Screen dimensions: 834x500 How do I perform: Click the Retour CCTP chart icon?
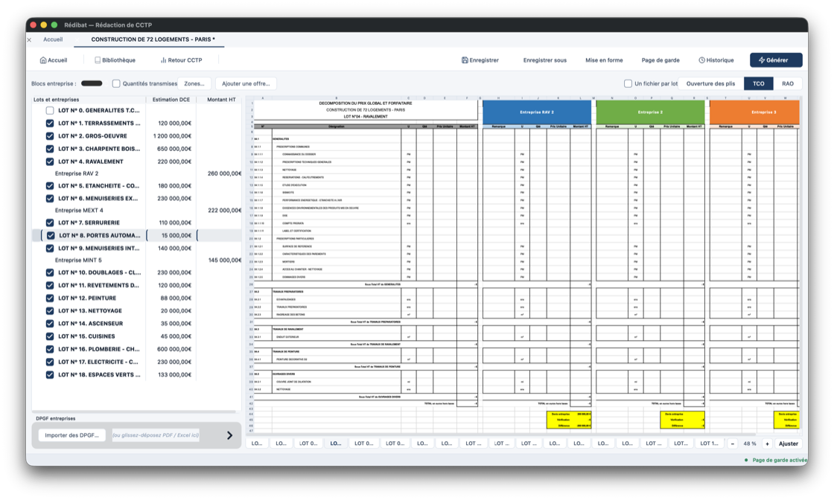[163, 60]
